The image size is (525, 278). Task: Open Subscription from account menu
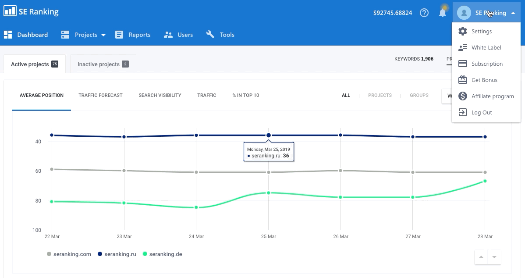[x=486, y=64]
